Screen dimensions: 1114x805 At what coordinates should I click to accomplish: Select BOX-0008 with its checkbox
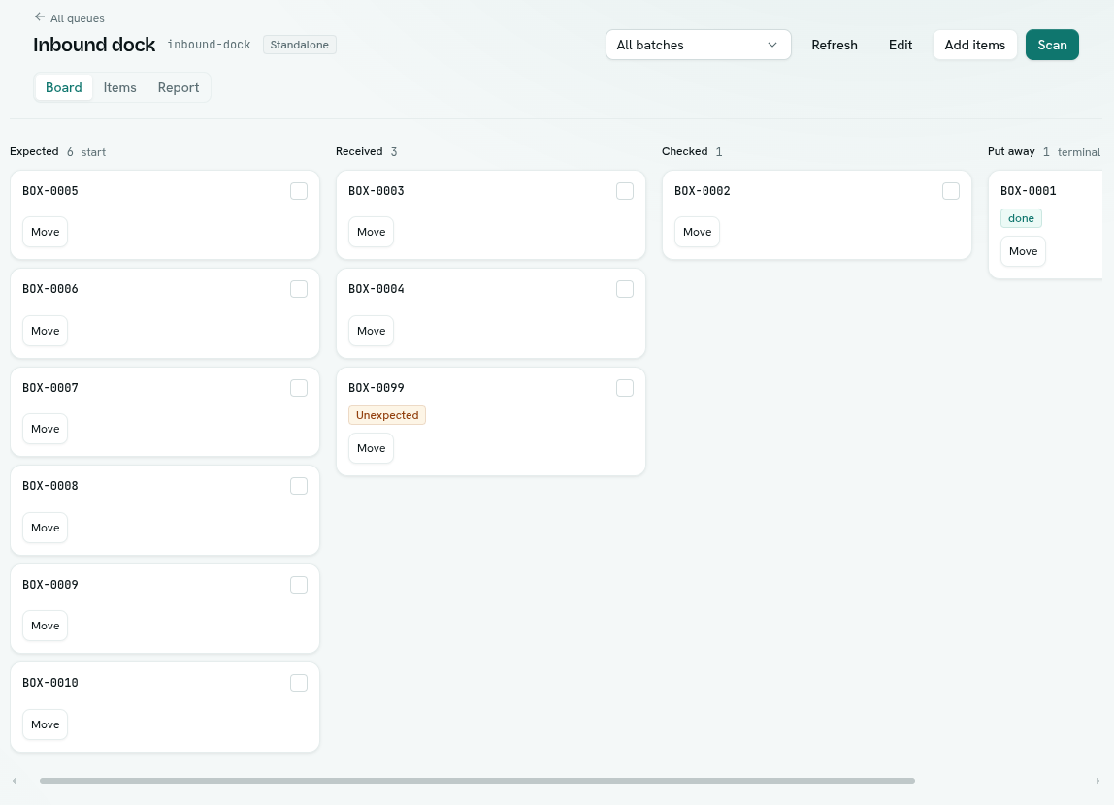(x=299, y=486)
